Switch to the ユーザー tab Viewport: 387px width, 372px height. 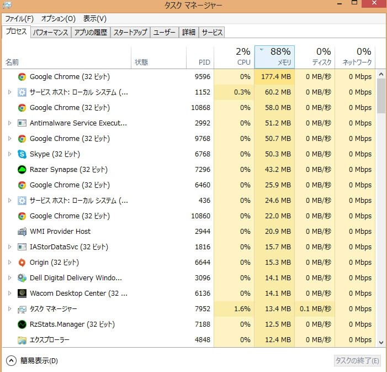165,33
